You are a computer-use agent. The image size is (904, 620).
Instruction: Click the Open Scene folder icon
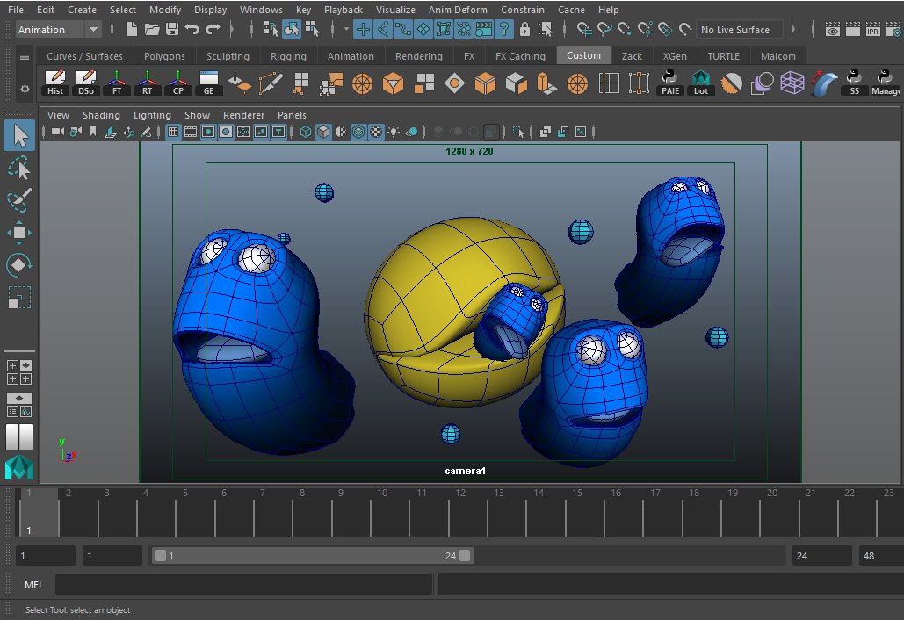tap(152, 29)
